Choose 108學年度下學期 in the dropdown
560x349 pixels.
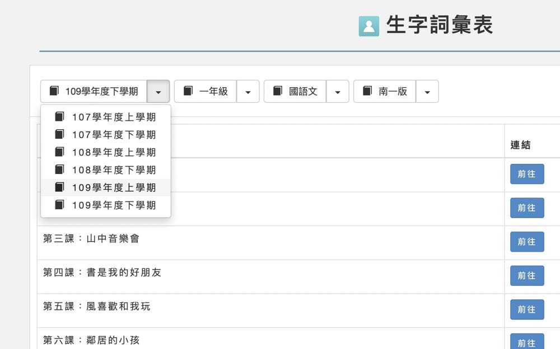[106, 170]
